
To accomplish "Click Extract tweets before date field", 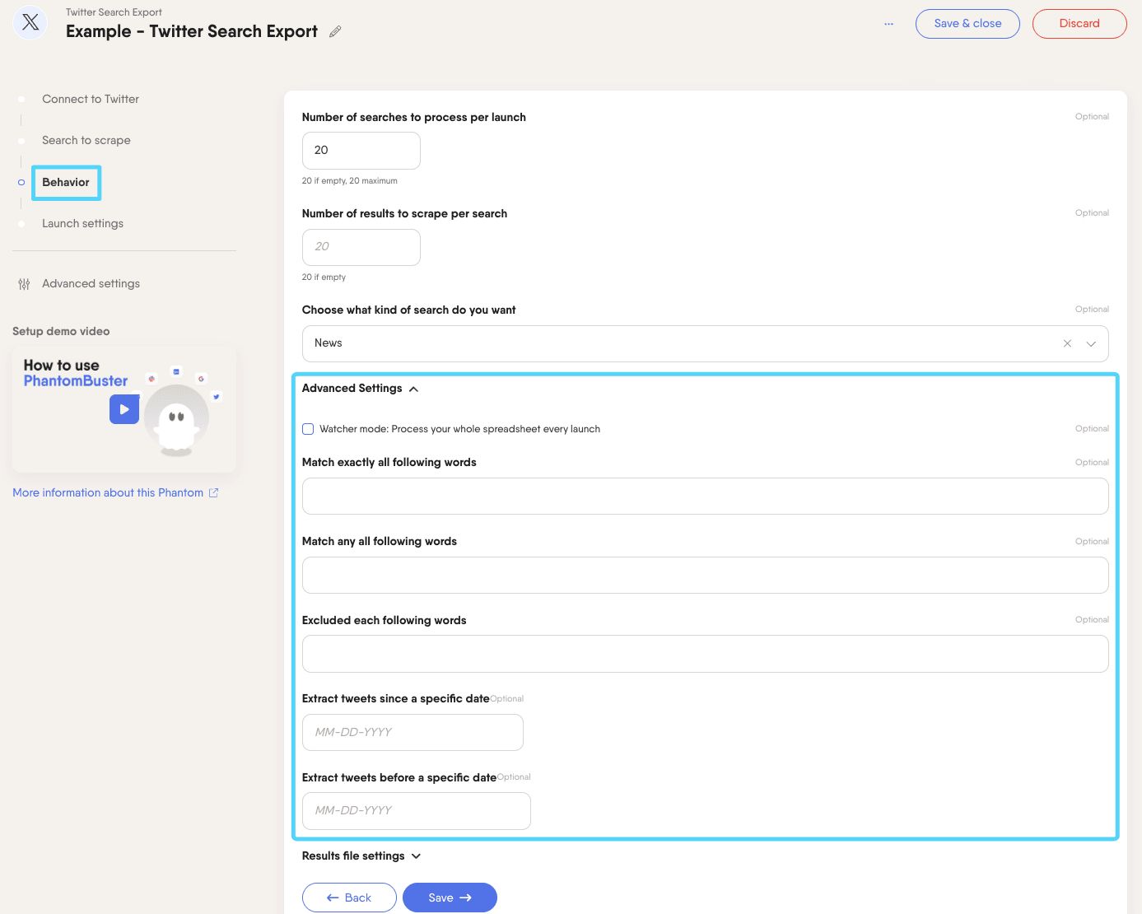I will [x=416, y=811].
